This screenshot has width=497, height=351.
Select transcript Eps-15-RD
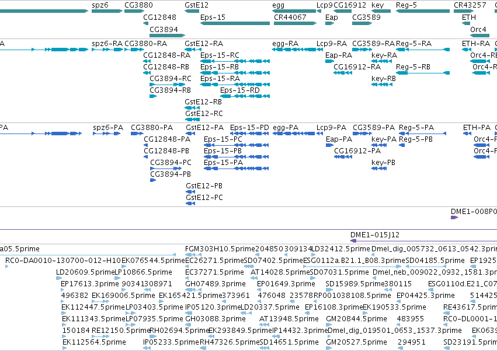(245, 96)
